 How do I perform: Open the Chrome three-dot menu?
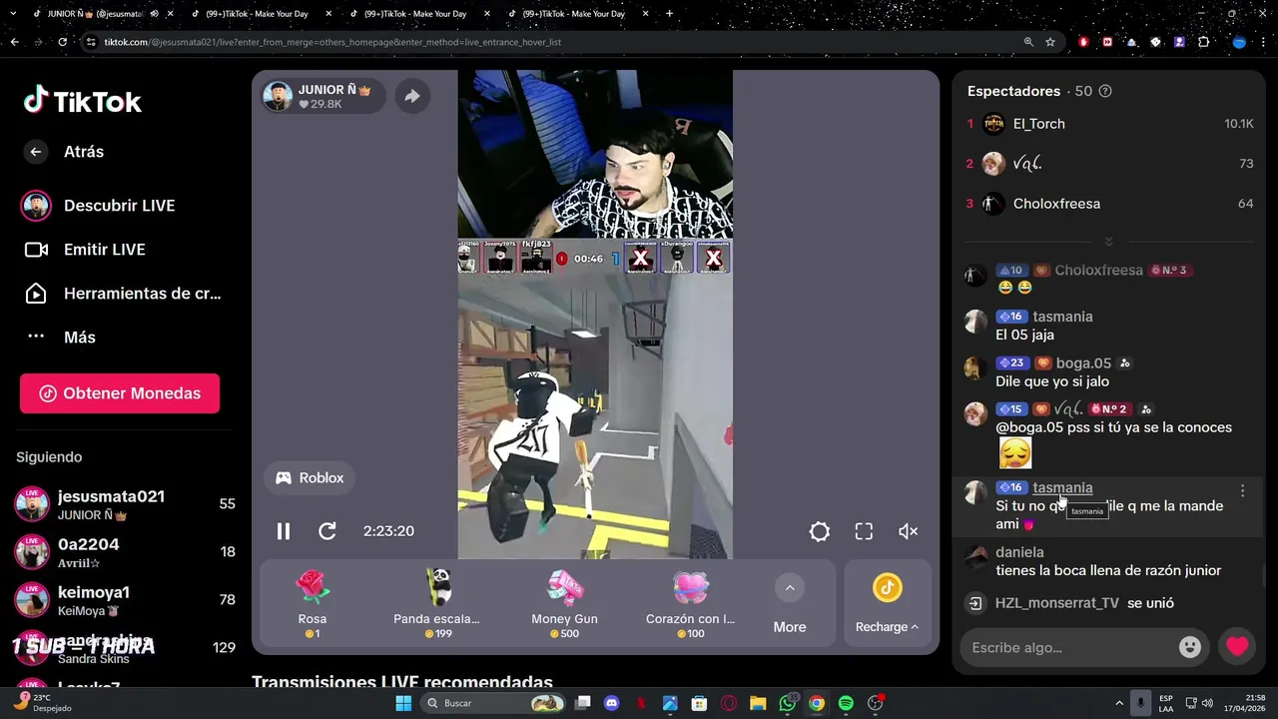pyautogui.click(x=1264, y=42)
